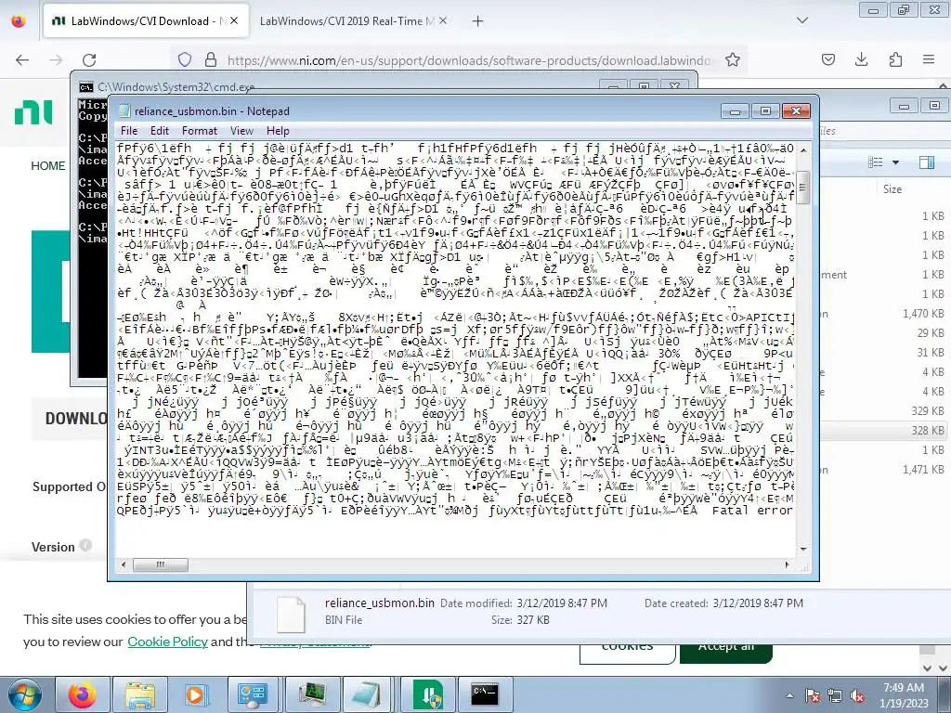Click Notepad horizontal scrollbar thumb

[161, 565]
